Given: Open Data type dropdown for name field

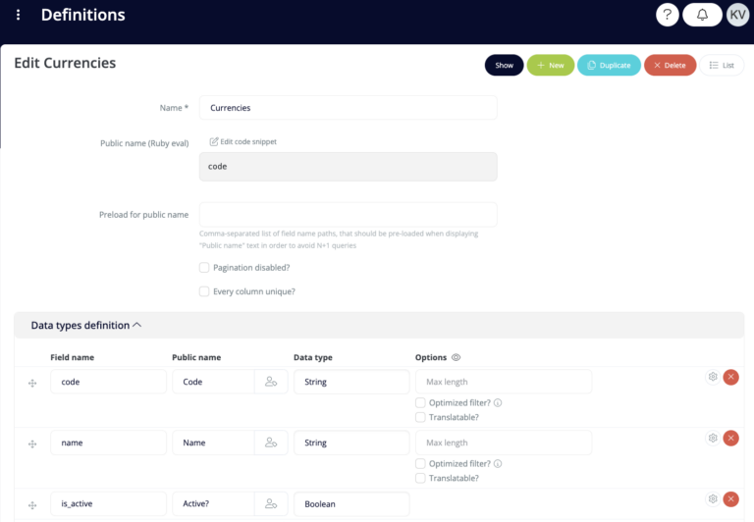Looking at the screenshot, I should coord(351,443).
